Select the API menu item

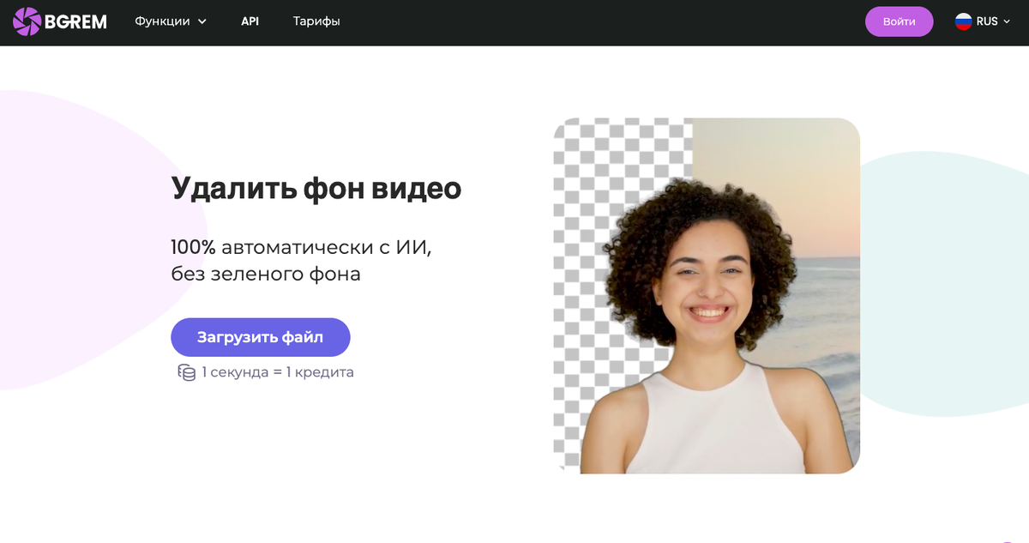tap(250, 21)
